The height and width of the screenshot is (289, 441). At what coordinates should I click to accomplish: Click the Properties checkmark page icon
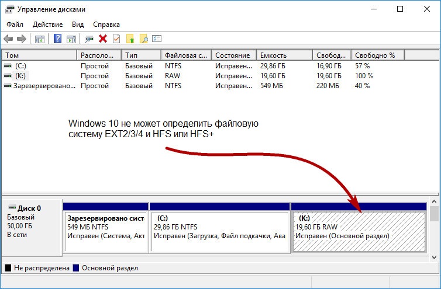pos(116,39)
